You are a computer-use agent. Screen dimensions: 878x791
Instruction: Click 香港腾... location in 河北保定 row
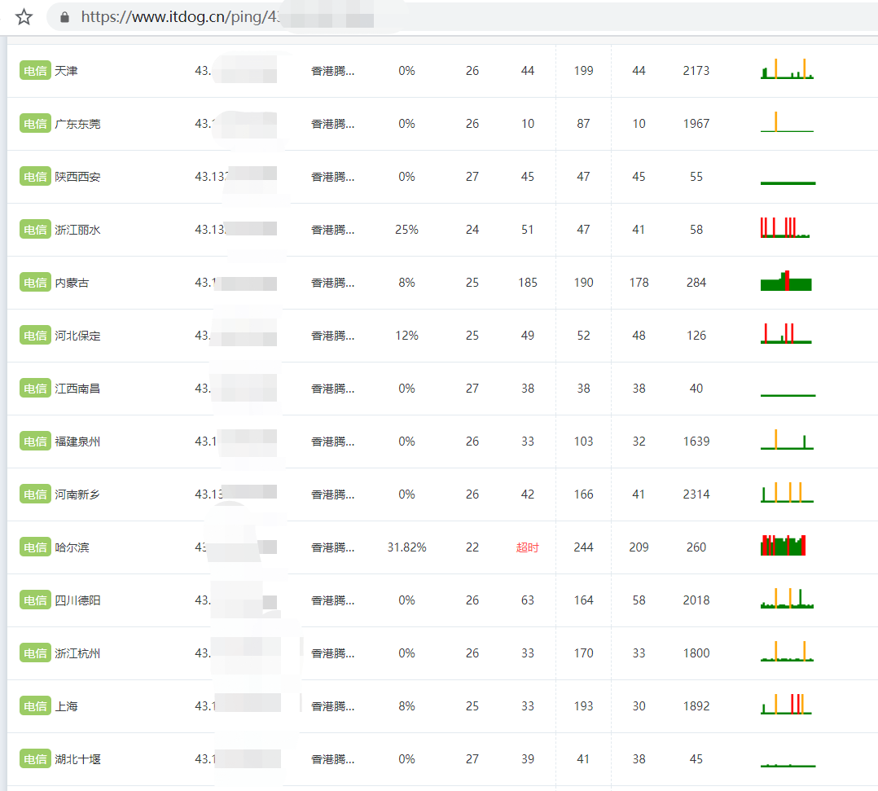(x=332, y=336)
